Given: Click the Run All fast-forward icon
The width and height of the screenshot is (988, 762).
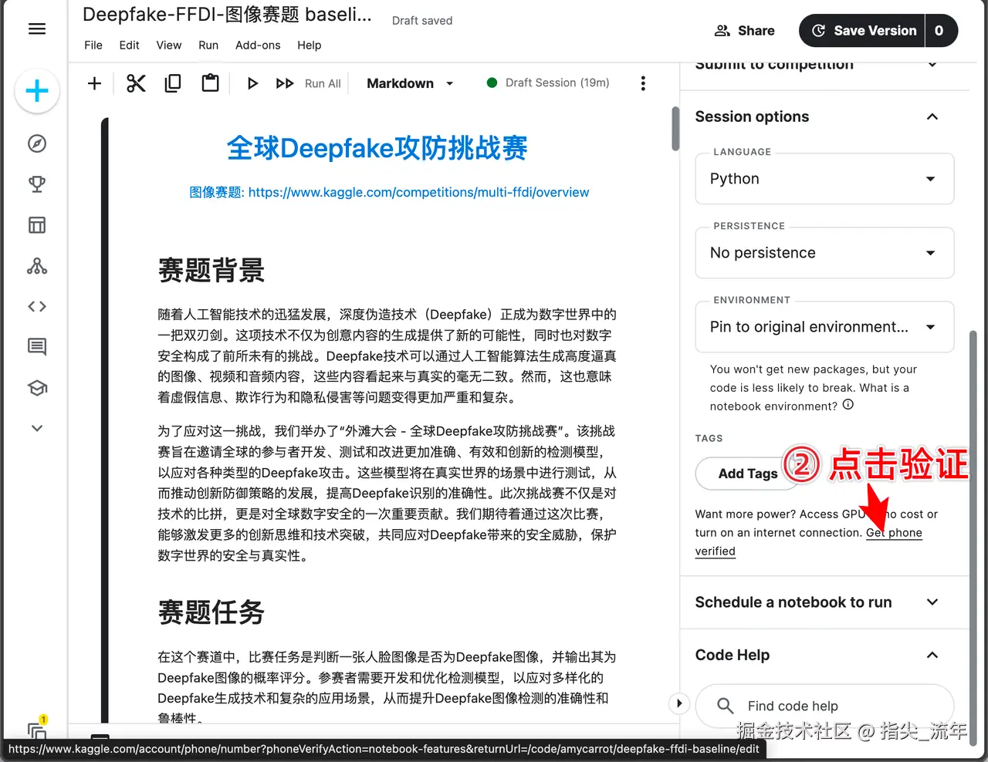Looking at the screenshot, I should 285,83.
